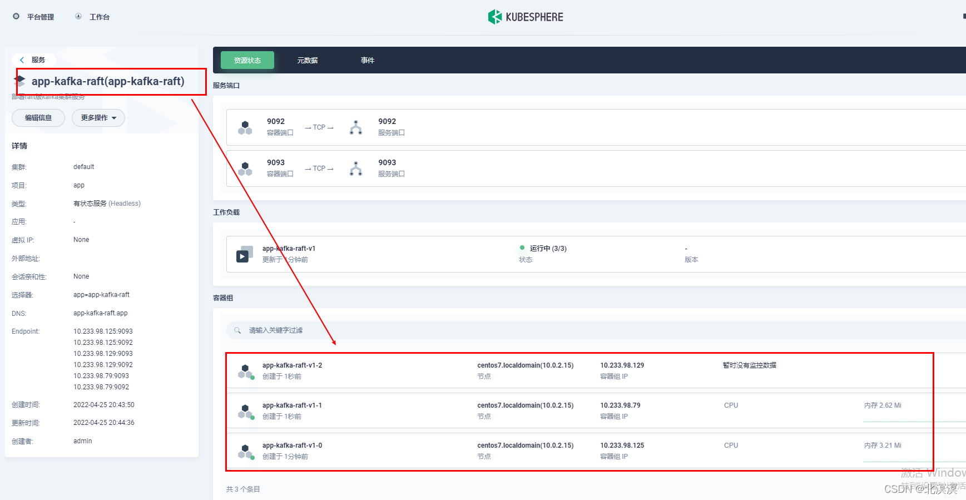Screen dimensions: 966x500
Task: Click the service port icon for 9092
Action: pyautogui.click(x=356, y=127)
